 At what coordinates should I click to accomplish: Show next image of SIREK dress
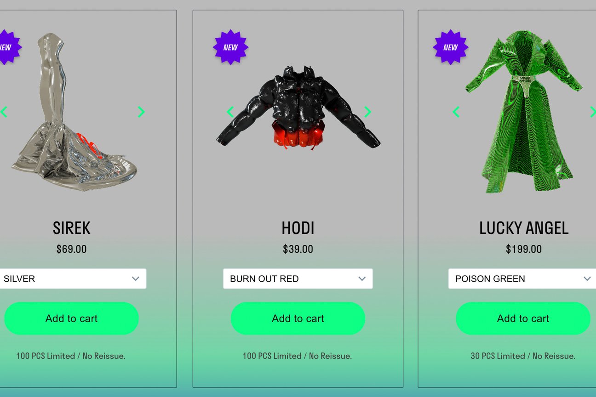click(x=141, y=112)
